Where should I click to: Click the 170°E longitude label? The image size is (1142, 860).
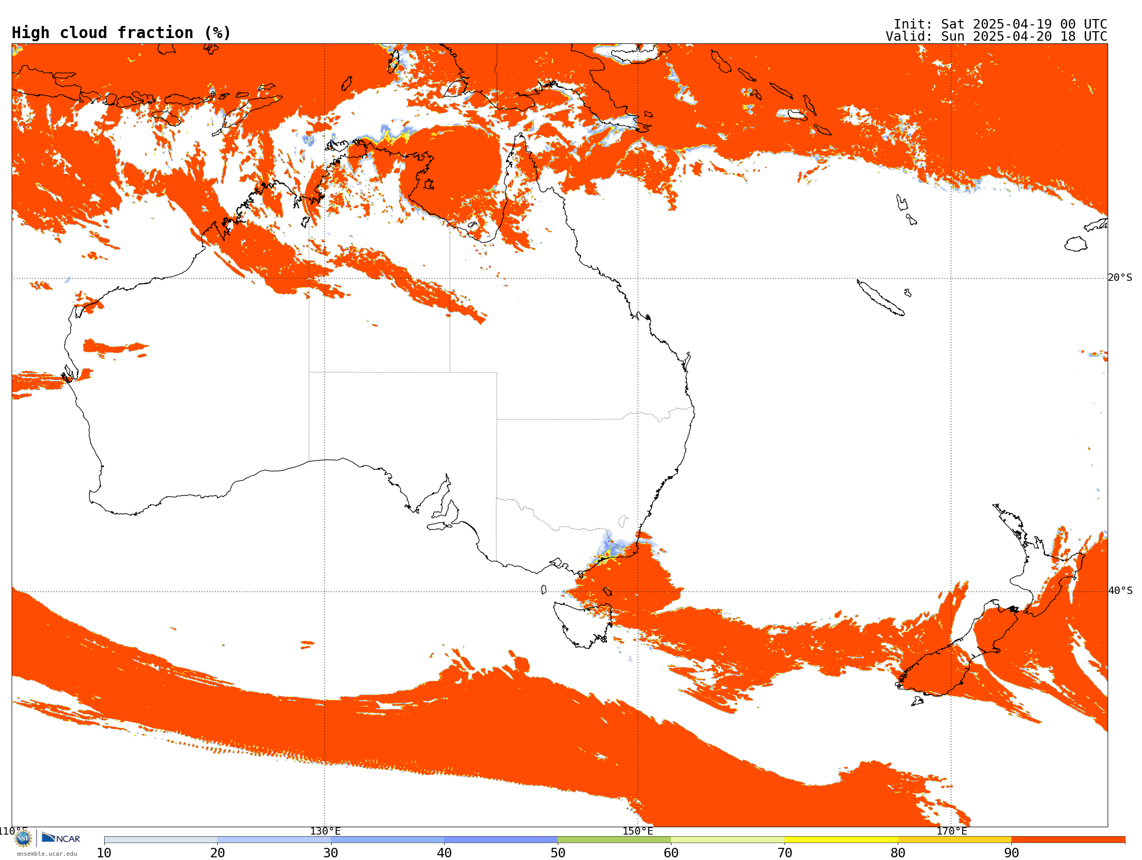(x=952, y=831)
